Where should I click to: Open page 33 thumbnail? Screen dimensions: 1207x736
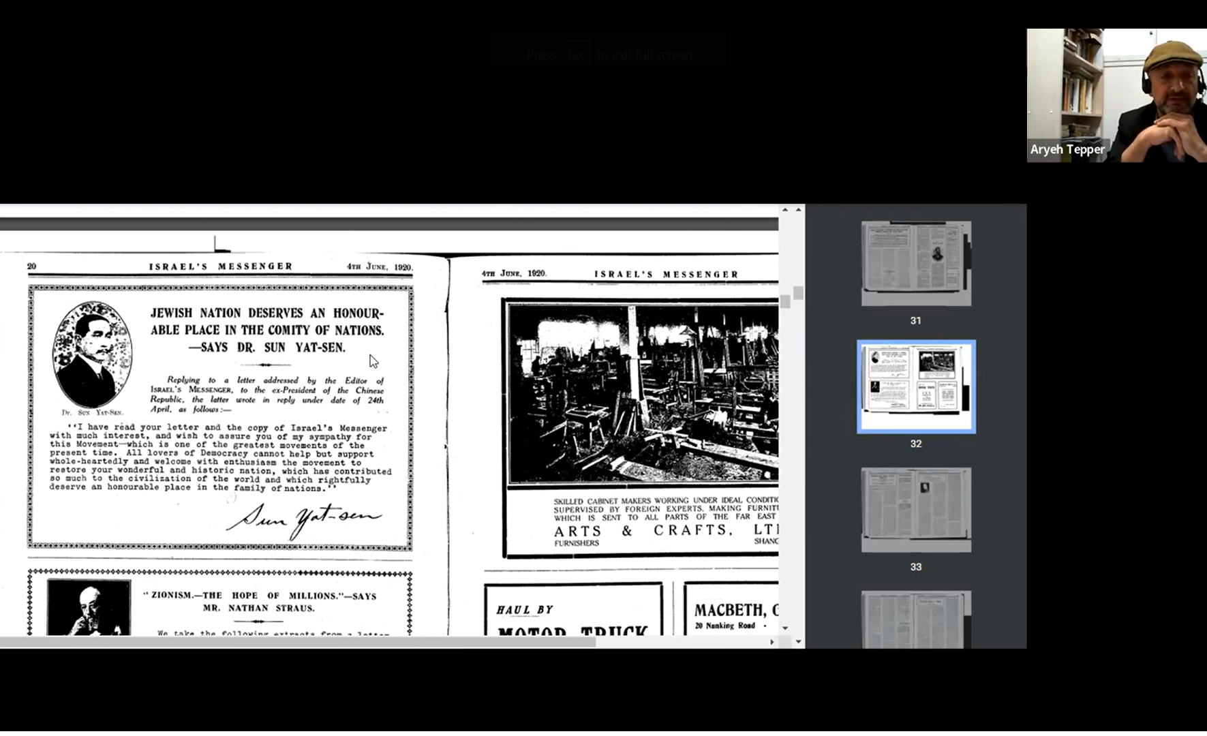tap(915, 509)
